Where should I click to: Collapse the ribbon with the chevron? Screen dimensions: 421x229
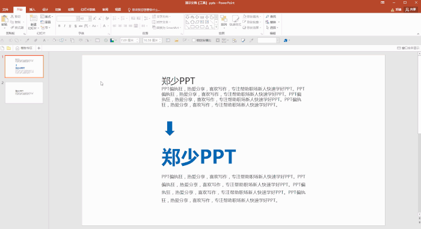pyautogui.click(x=418, y=34)
